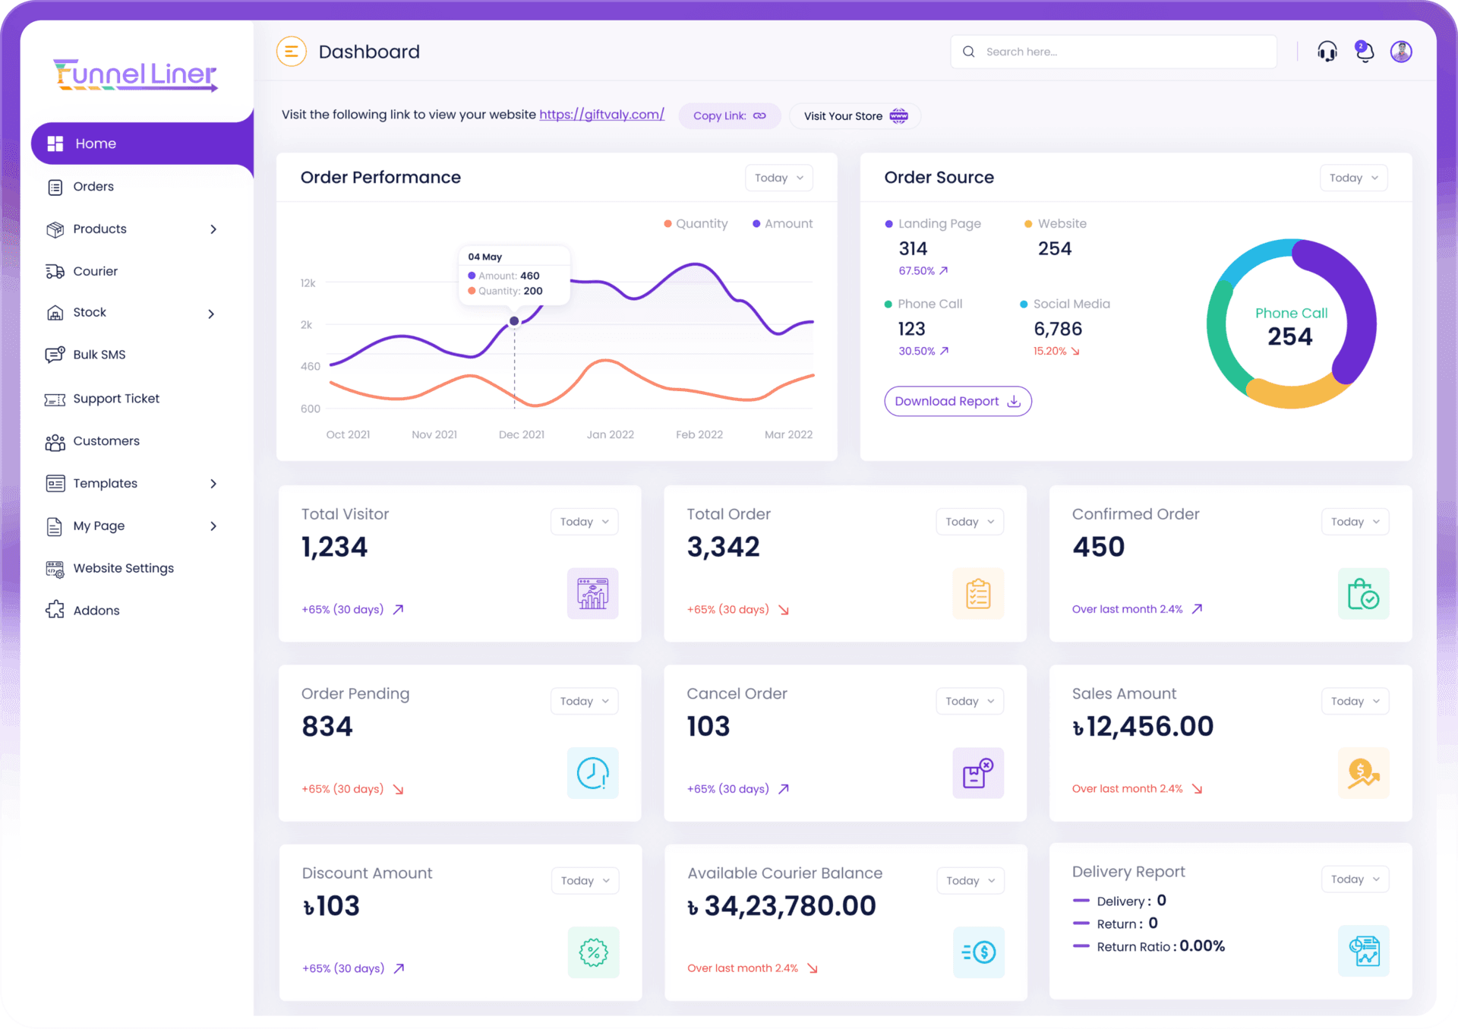
Task: Open the giftvaly.com website link
Action: pos(601,115)
